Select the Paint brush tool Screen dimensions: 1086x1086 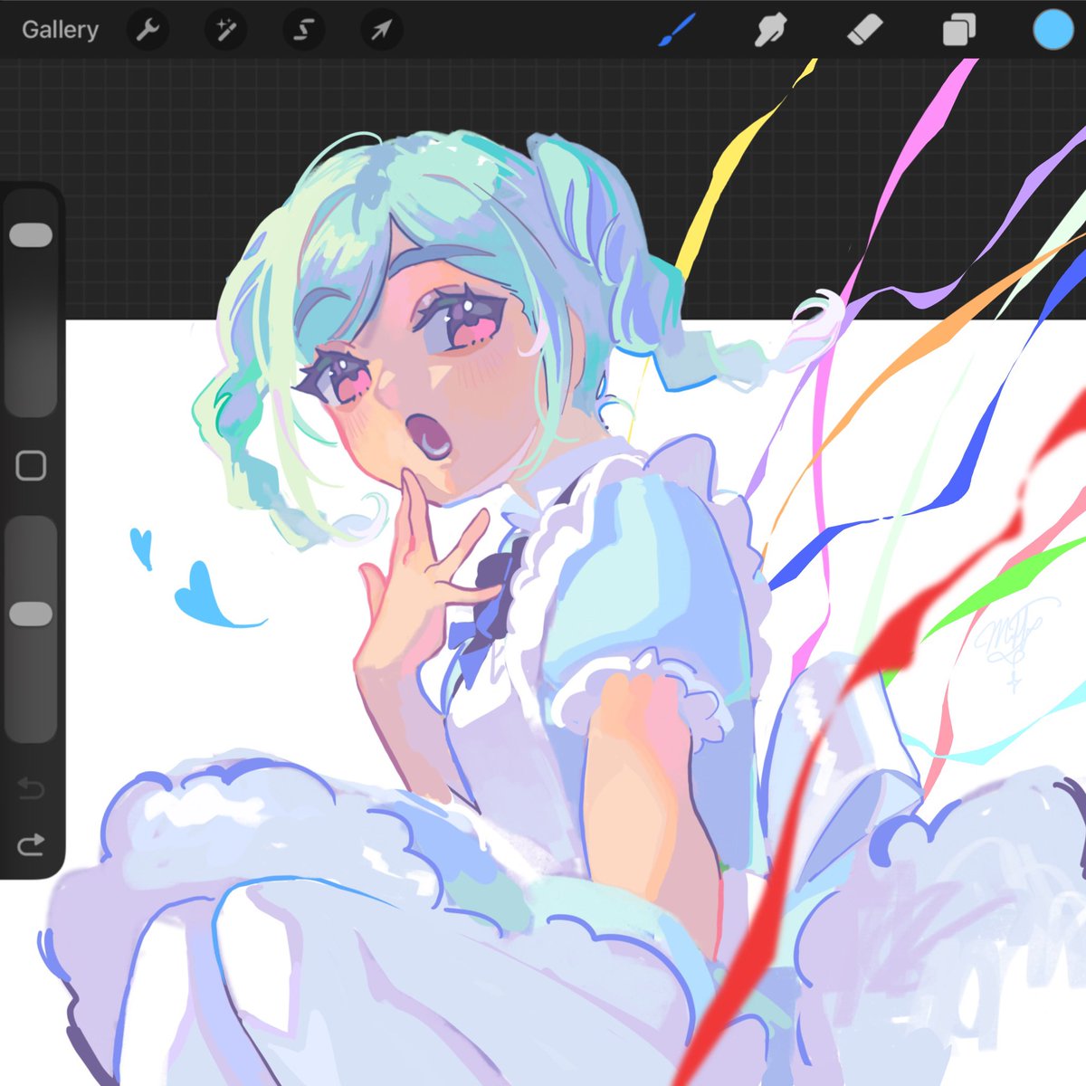pyautogui.click(x=676, y=30)
